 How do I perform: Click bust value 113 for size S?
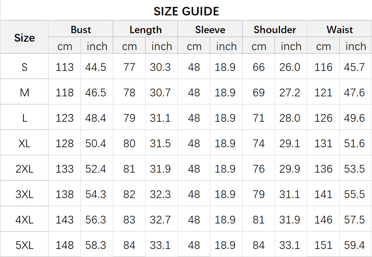65,67
